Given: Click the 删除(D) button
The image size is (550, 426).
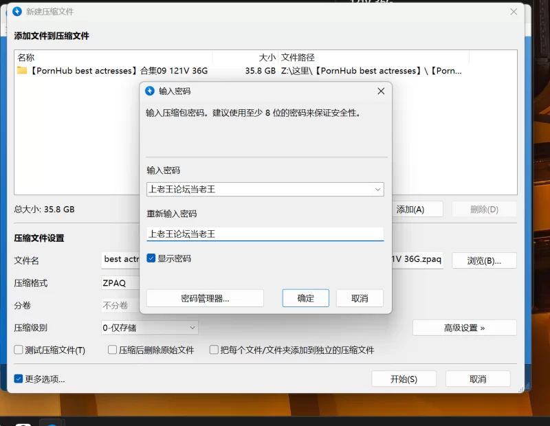Looking at the screenshot, I should pos(484,210).
